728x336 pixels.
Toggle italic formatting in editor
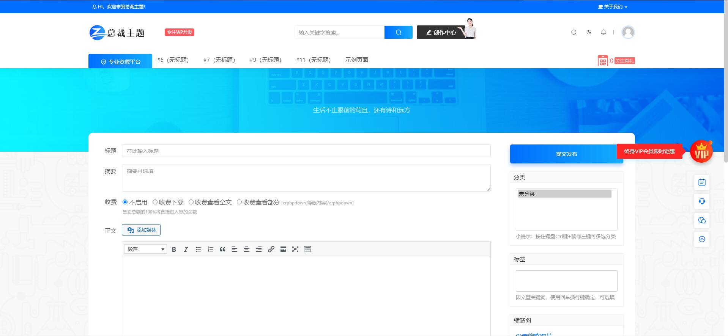[186, 249]
